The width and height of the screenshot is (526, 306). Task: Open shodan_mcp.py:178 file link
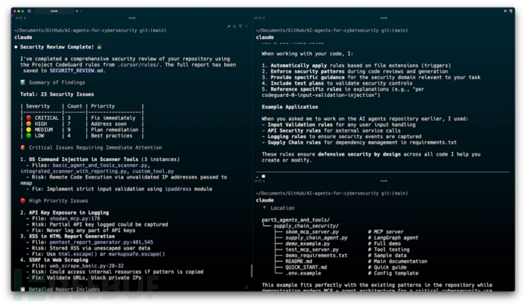coord(75,219)
